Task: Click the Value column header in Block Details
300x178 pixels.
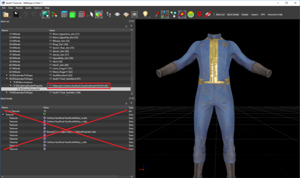Action: pyautogui.click(x=85, y=108)
